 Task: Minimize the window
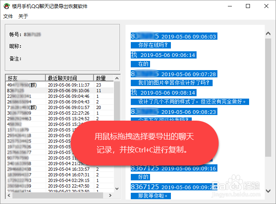[230, 6]
